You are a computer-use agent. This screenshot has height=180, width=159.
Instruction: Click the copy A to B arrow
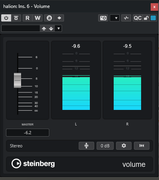(59, 18)
